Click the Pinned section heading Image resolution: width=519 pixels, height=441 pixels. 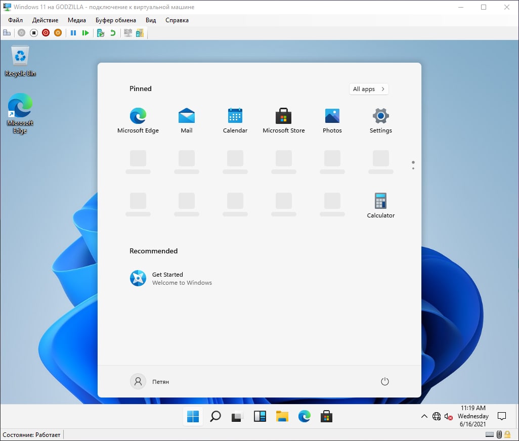(x=140, y=89)
